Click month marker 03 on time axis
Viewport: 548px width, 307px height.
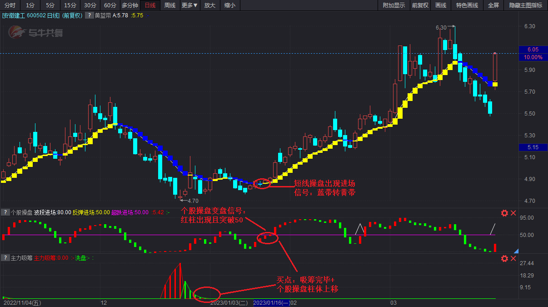coord(394,302)
